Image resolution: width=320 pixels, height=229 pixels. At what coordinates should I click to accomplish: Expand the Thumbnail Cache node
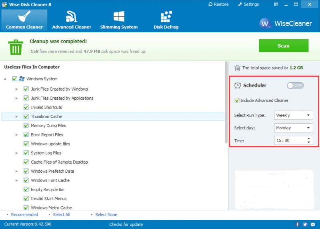pos(16,116)
